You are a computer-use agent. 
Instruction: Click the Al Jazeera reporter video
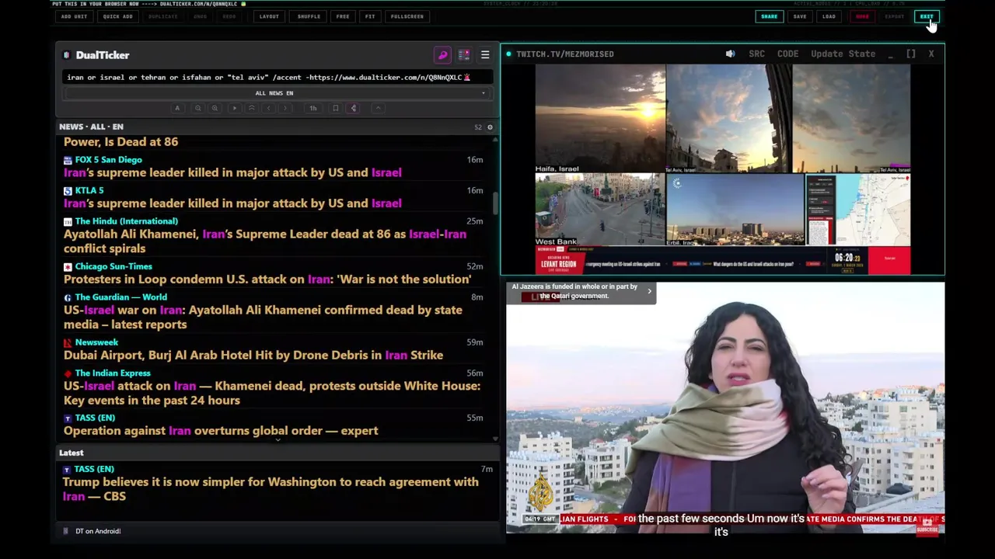725,408
